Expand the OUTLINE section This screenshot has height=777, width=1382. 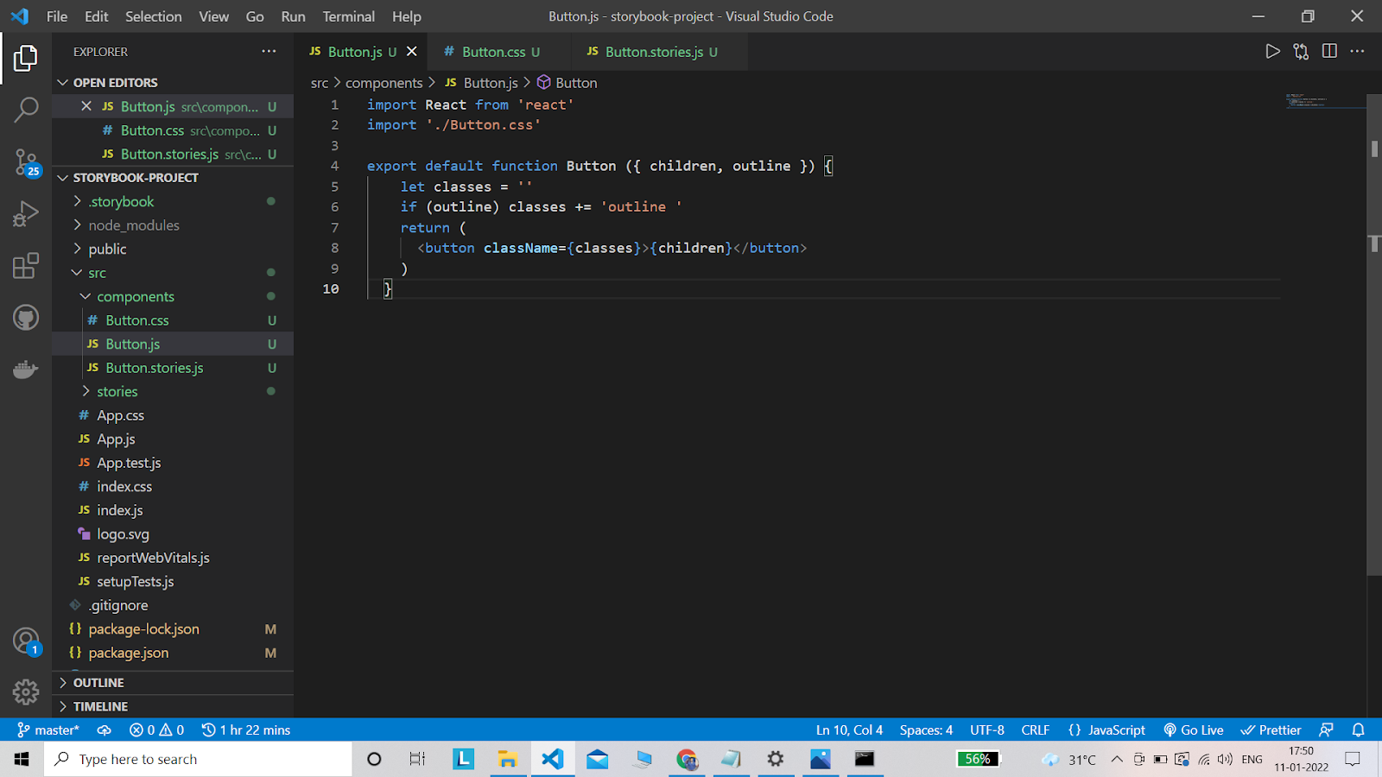[x=98, y=683]
